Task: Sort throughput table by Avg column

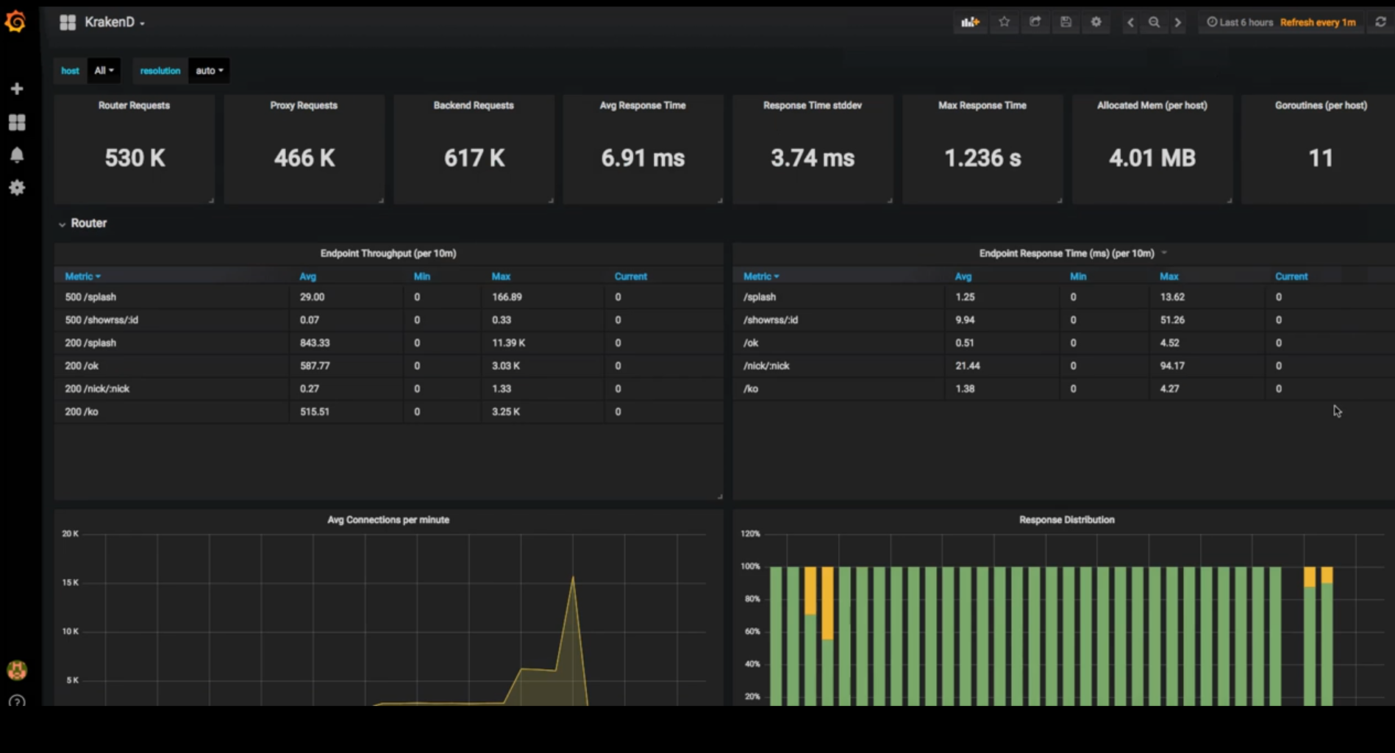Action: 307,276
